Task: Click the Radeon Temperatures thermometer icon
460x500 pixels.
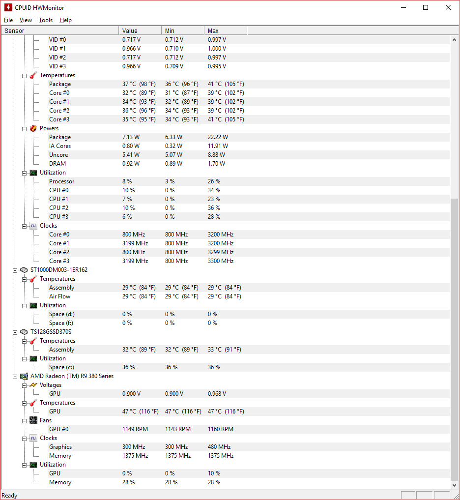Action: point(33,403)
